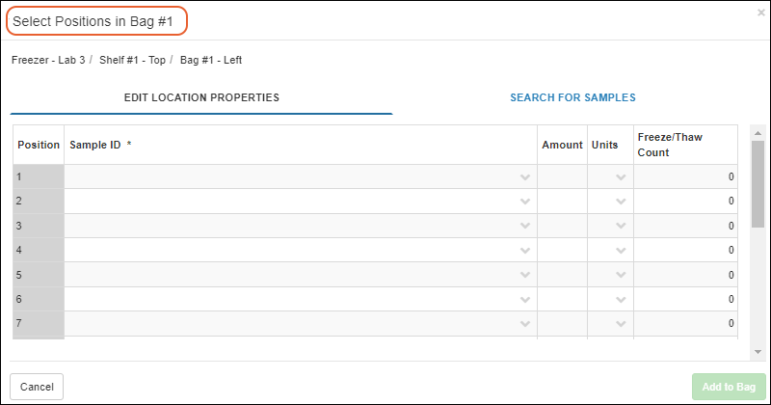The height and width of the screenshot is (405, 771).
Task: Click the Sample ID field in row 2
Action: click(289, 202)
